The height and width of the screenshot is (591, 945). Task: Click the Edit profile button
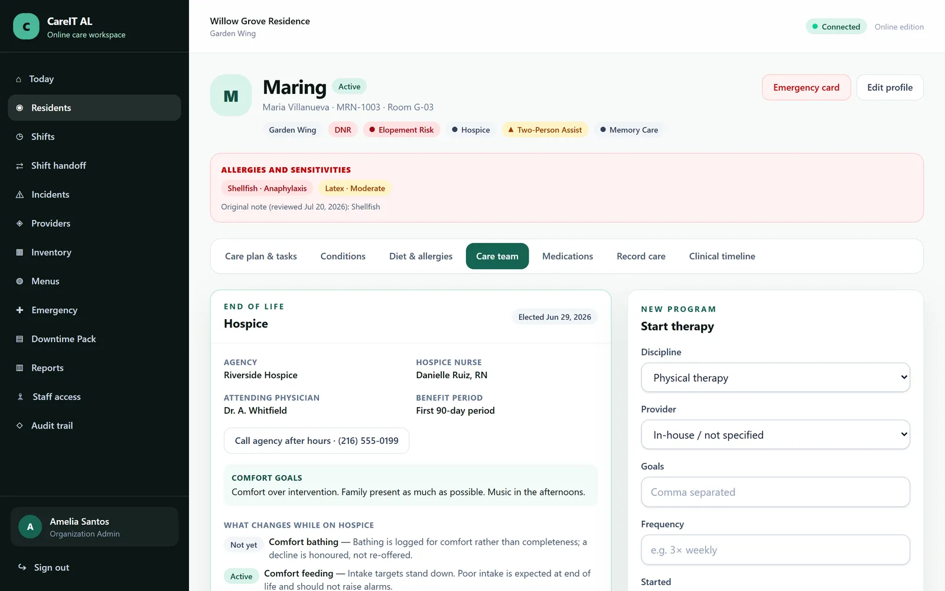pos(889,87)
